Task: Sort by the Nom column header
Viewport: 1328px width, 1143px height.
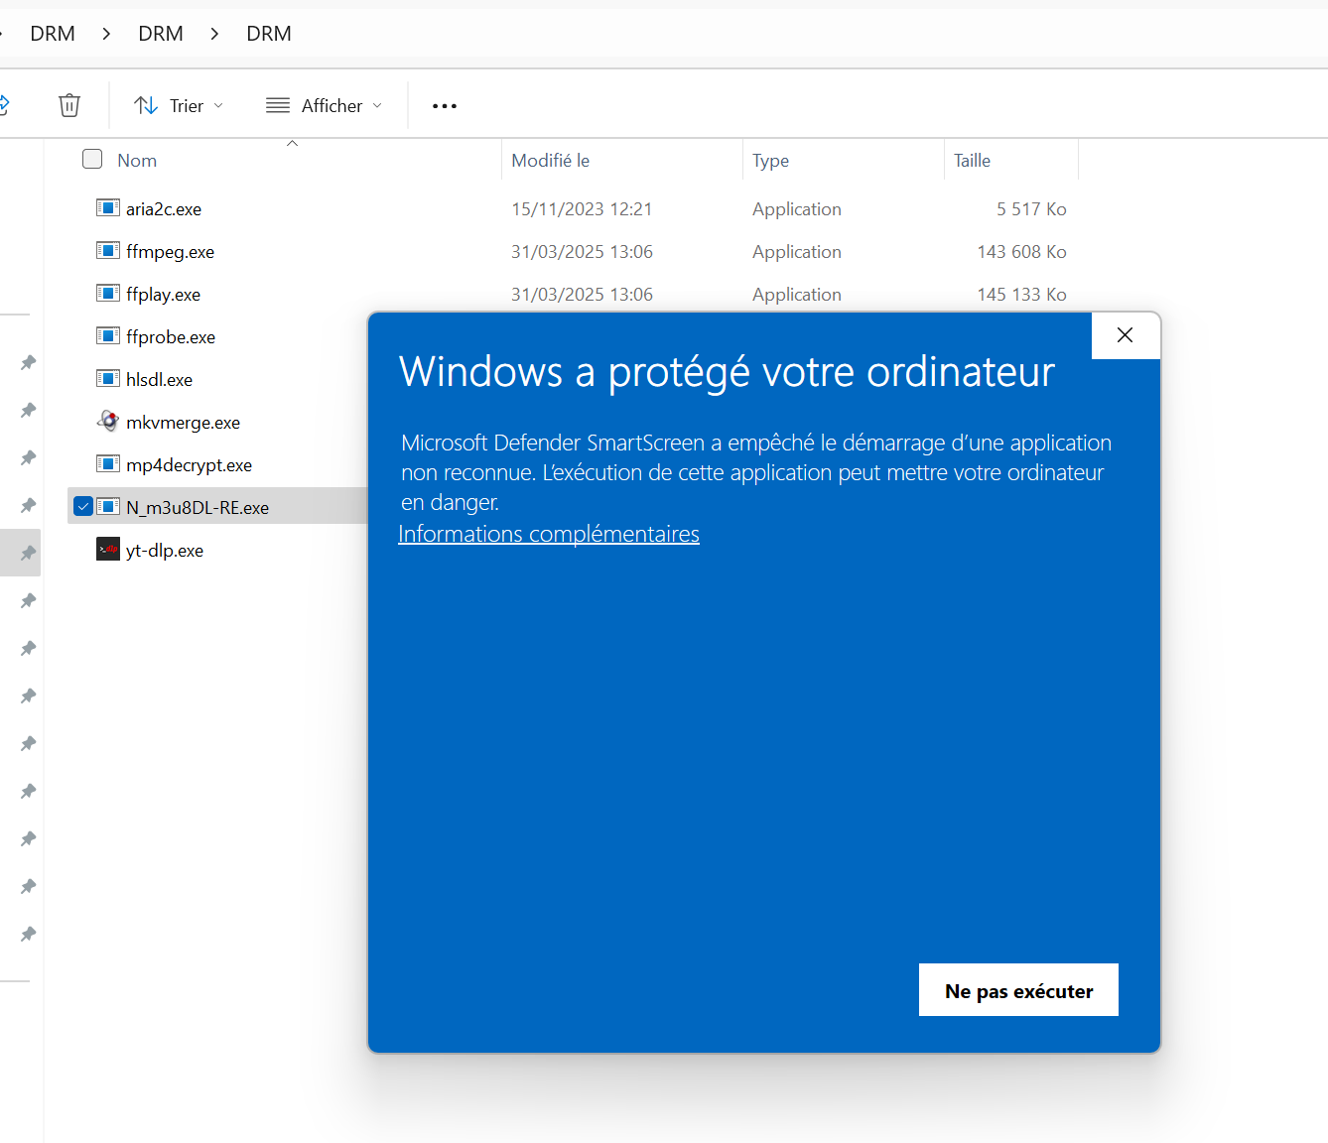Action: [137, 161]
